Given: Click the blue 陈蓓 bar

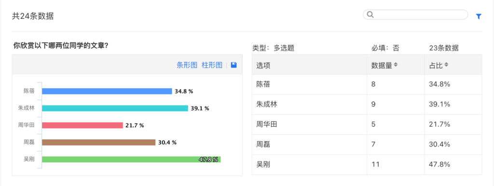Looking at the screenshot, I should click(107, 91).
